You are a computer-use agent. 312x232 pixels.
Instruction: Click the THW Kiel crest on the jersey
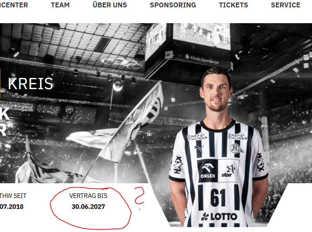click(237, 148)
